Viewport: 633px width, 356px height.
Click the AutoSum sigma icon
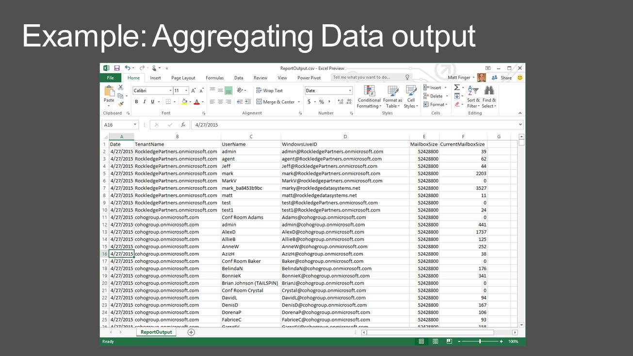pyautogui.click(x=456, y=88)
